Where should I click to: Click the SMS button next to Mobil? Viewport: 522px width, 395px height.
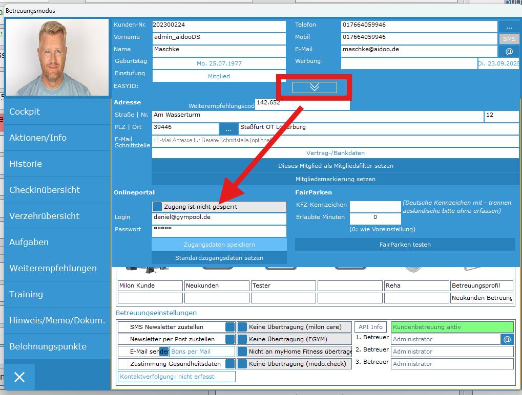pyautogui.click(x=509, y=39)
